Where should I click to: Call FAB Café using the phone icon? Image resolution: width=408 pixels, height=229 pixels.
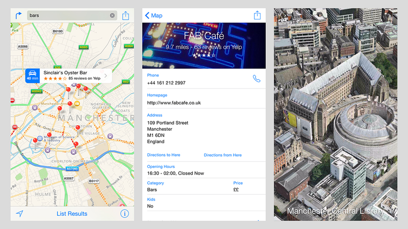(257, 79)
